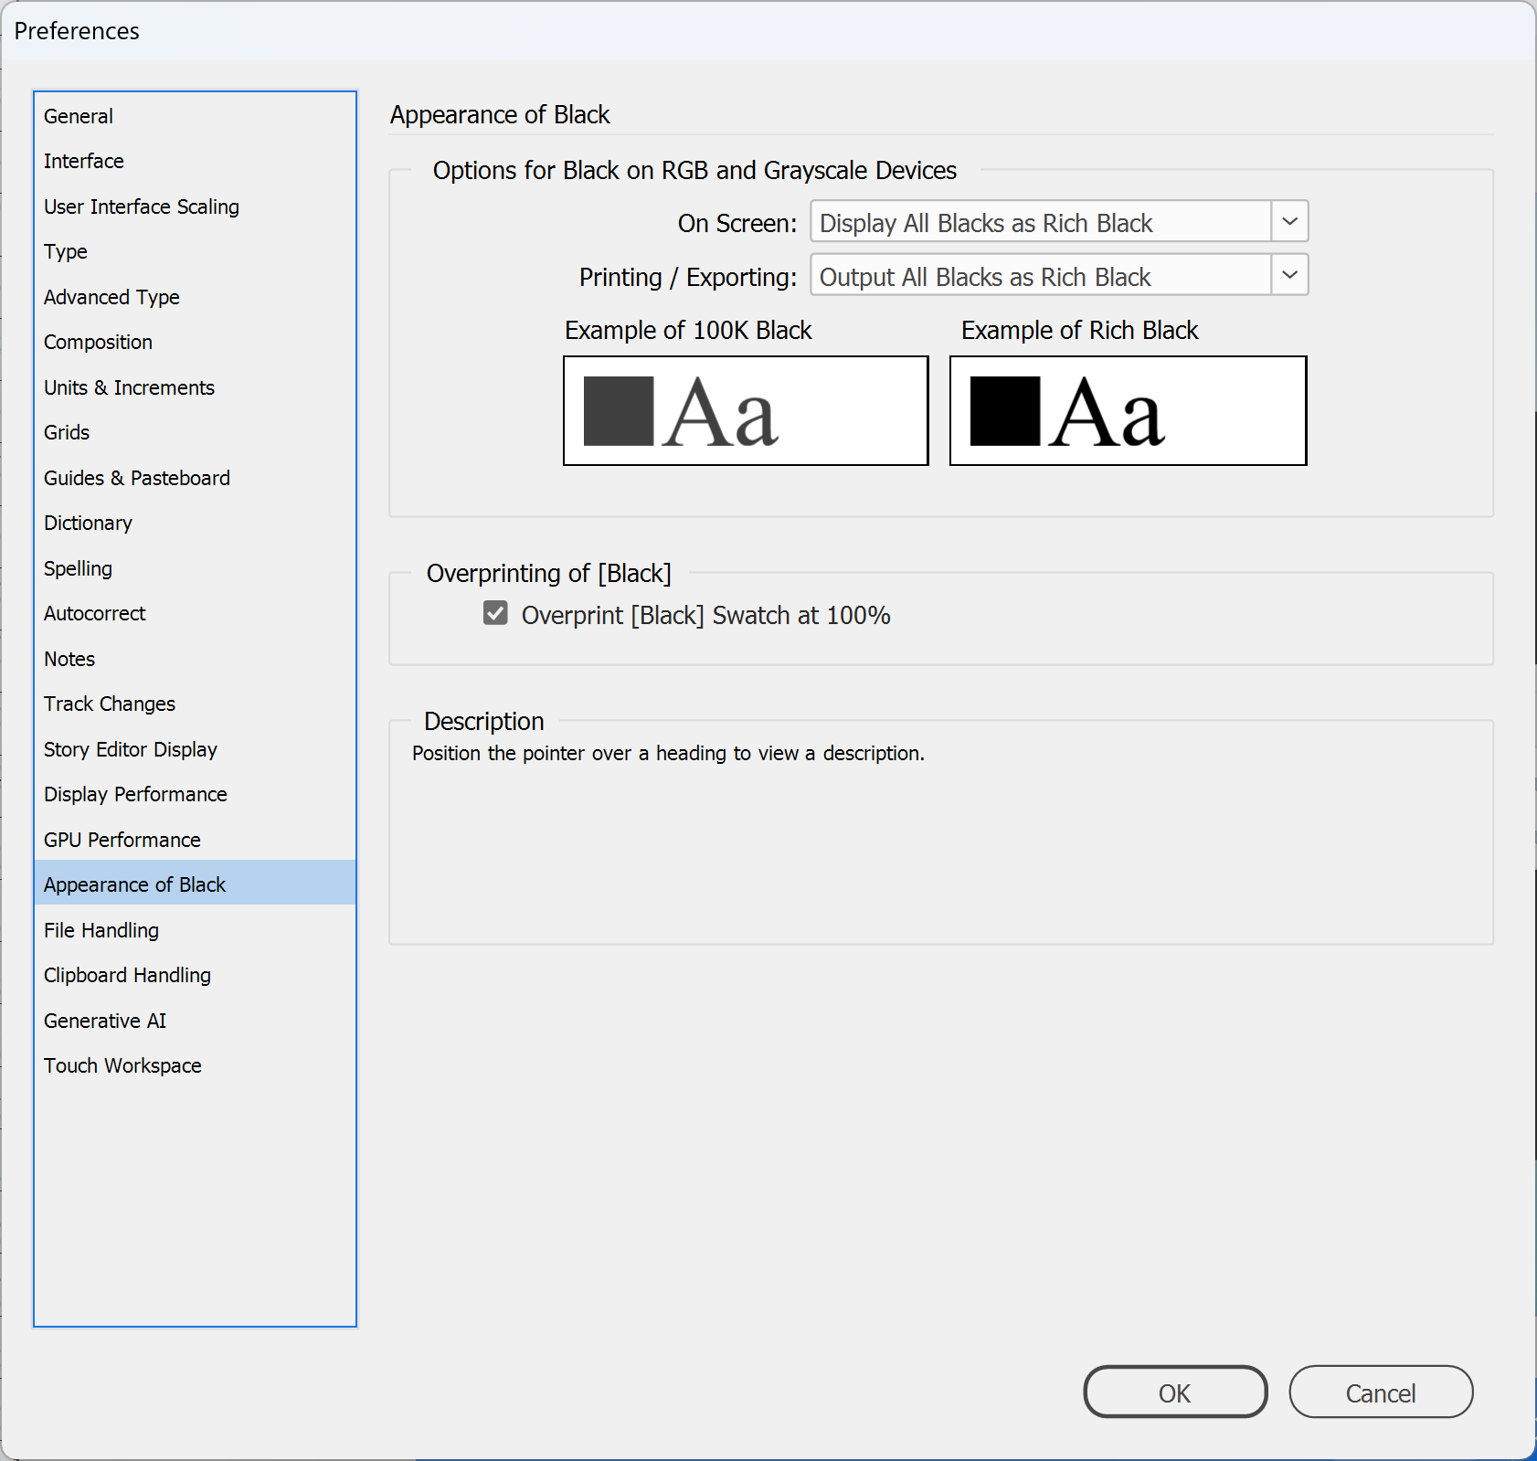Click the 'Overprint [Black] Swatch at 100%' label
The image size is (1537, 1461).
pos(705,615)
